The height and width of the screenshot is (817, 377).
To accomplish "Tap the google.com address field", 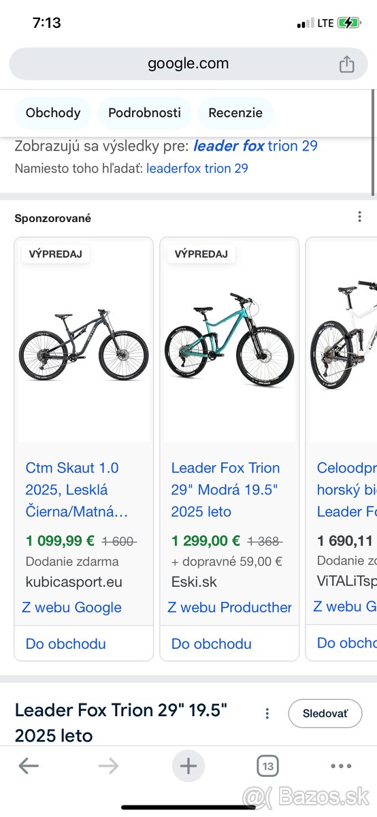I will point(188,64).
